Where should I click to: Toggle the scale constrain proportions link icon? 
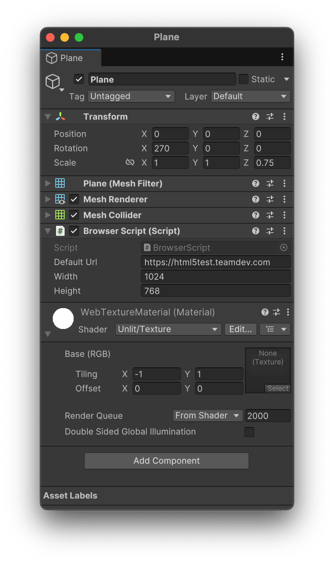pyautogui.click(x=130, y=162)
